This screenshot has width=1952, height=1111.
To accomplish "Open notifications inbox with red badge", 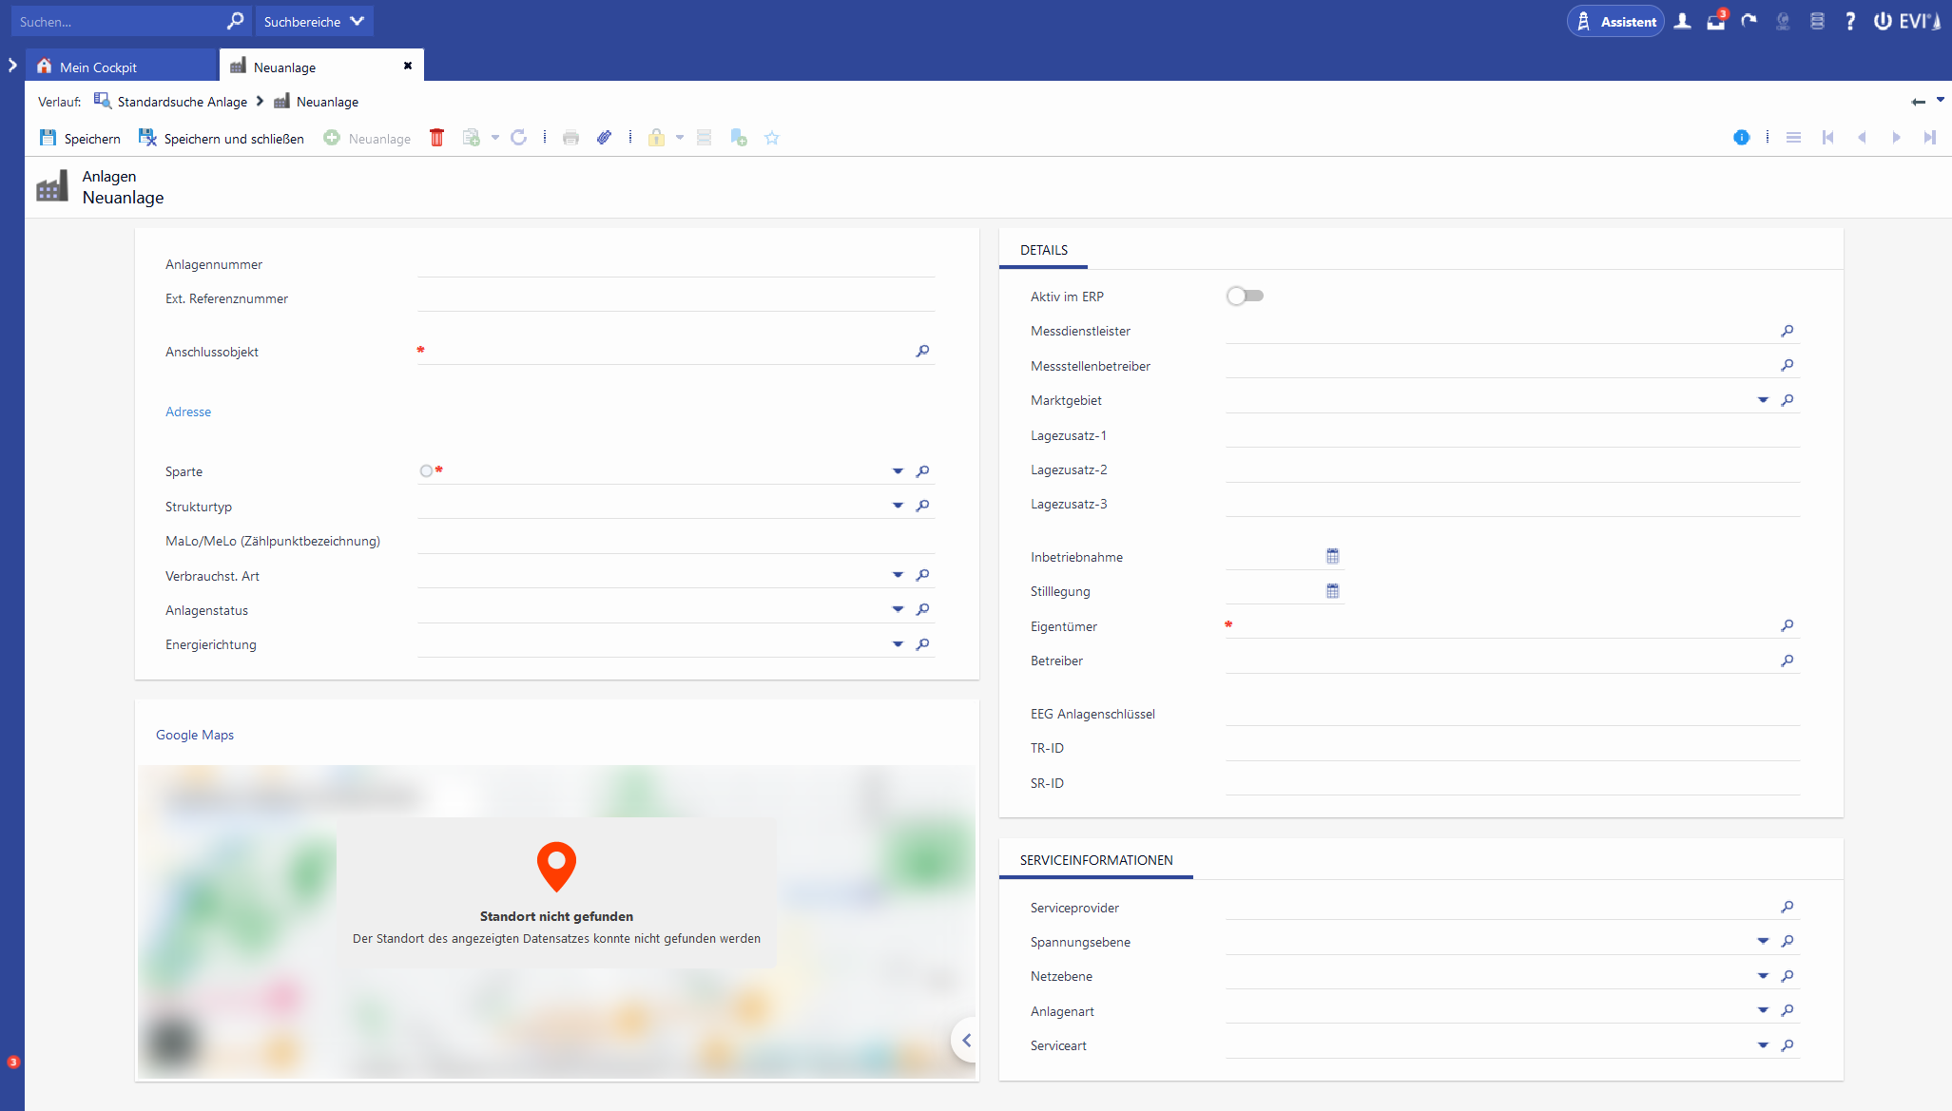I will click(1715, 22).
